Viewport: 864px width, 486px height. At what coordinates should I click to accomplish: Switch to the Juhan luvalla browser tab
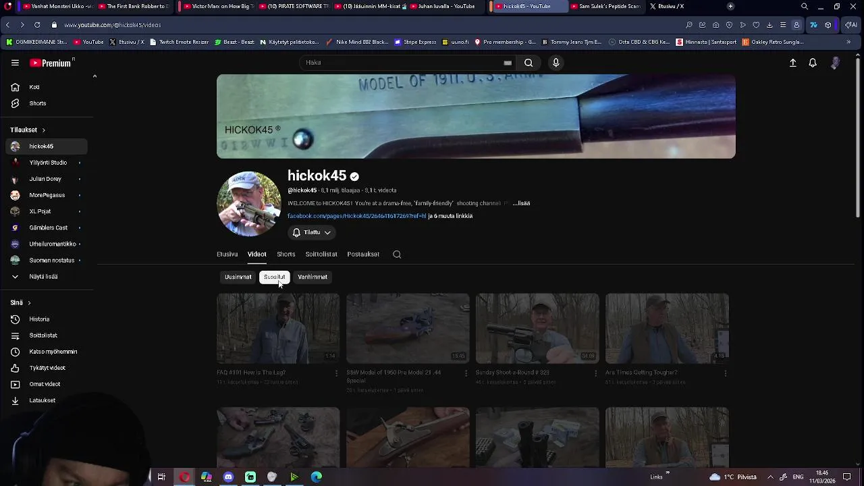pyautogui.click(x=446, y=6)
